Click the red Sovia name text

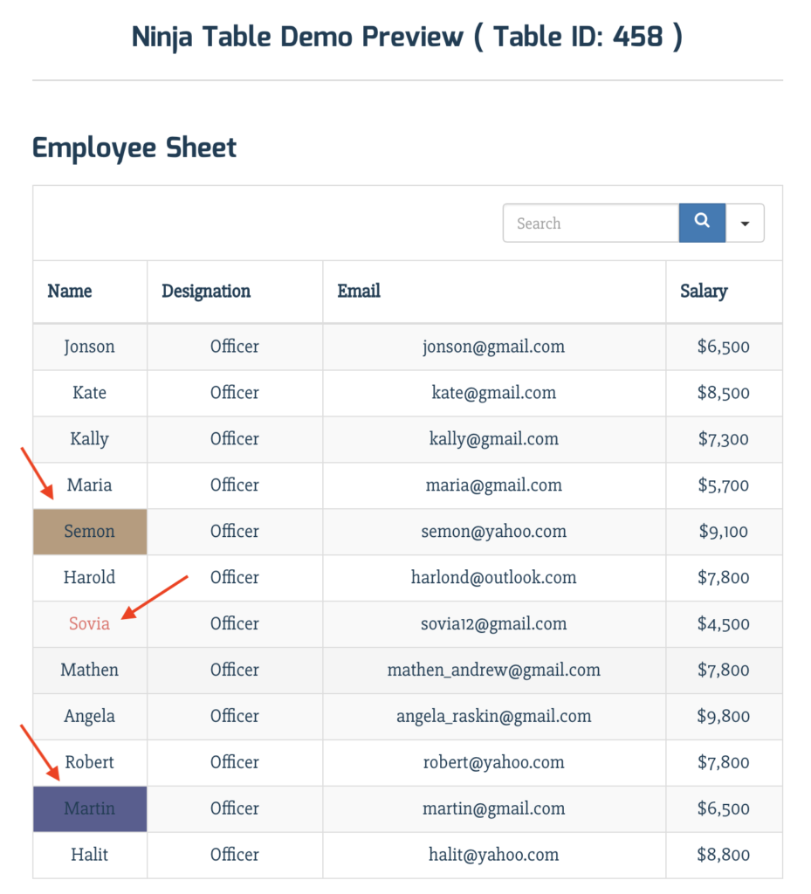(89, 623)
